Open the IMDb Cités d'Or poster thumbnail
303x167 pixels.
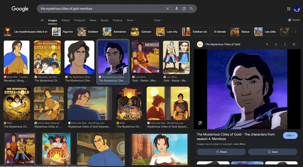point(129,103)
